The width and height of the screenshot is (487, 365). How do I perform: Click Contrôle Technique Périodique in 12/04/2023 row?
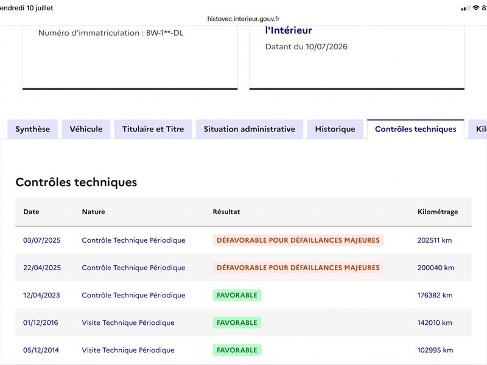(133, 295)
